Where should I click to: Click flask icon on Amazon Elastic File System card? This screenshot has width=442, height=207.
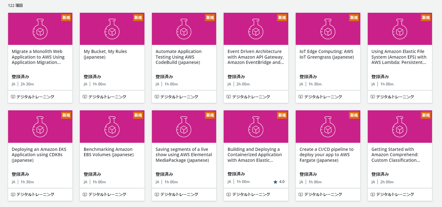(x=400, y=29)
